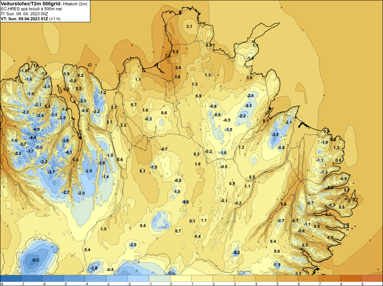Click the -2.4 temperature value

coord(250,96)
